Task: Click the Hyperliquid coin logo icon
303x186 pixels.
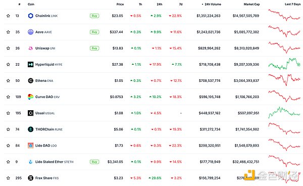Action: pyautogui.click(x=30, y=64)
